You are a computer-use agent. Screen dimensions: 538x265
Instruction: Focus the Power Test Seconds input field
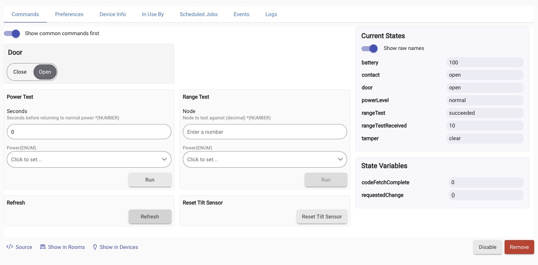(x=89, y=132)
